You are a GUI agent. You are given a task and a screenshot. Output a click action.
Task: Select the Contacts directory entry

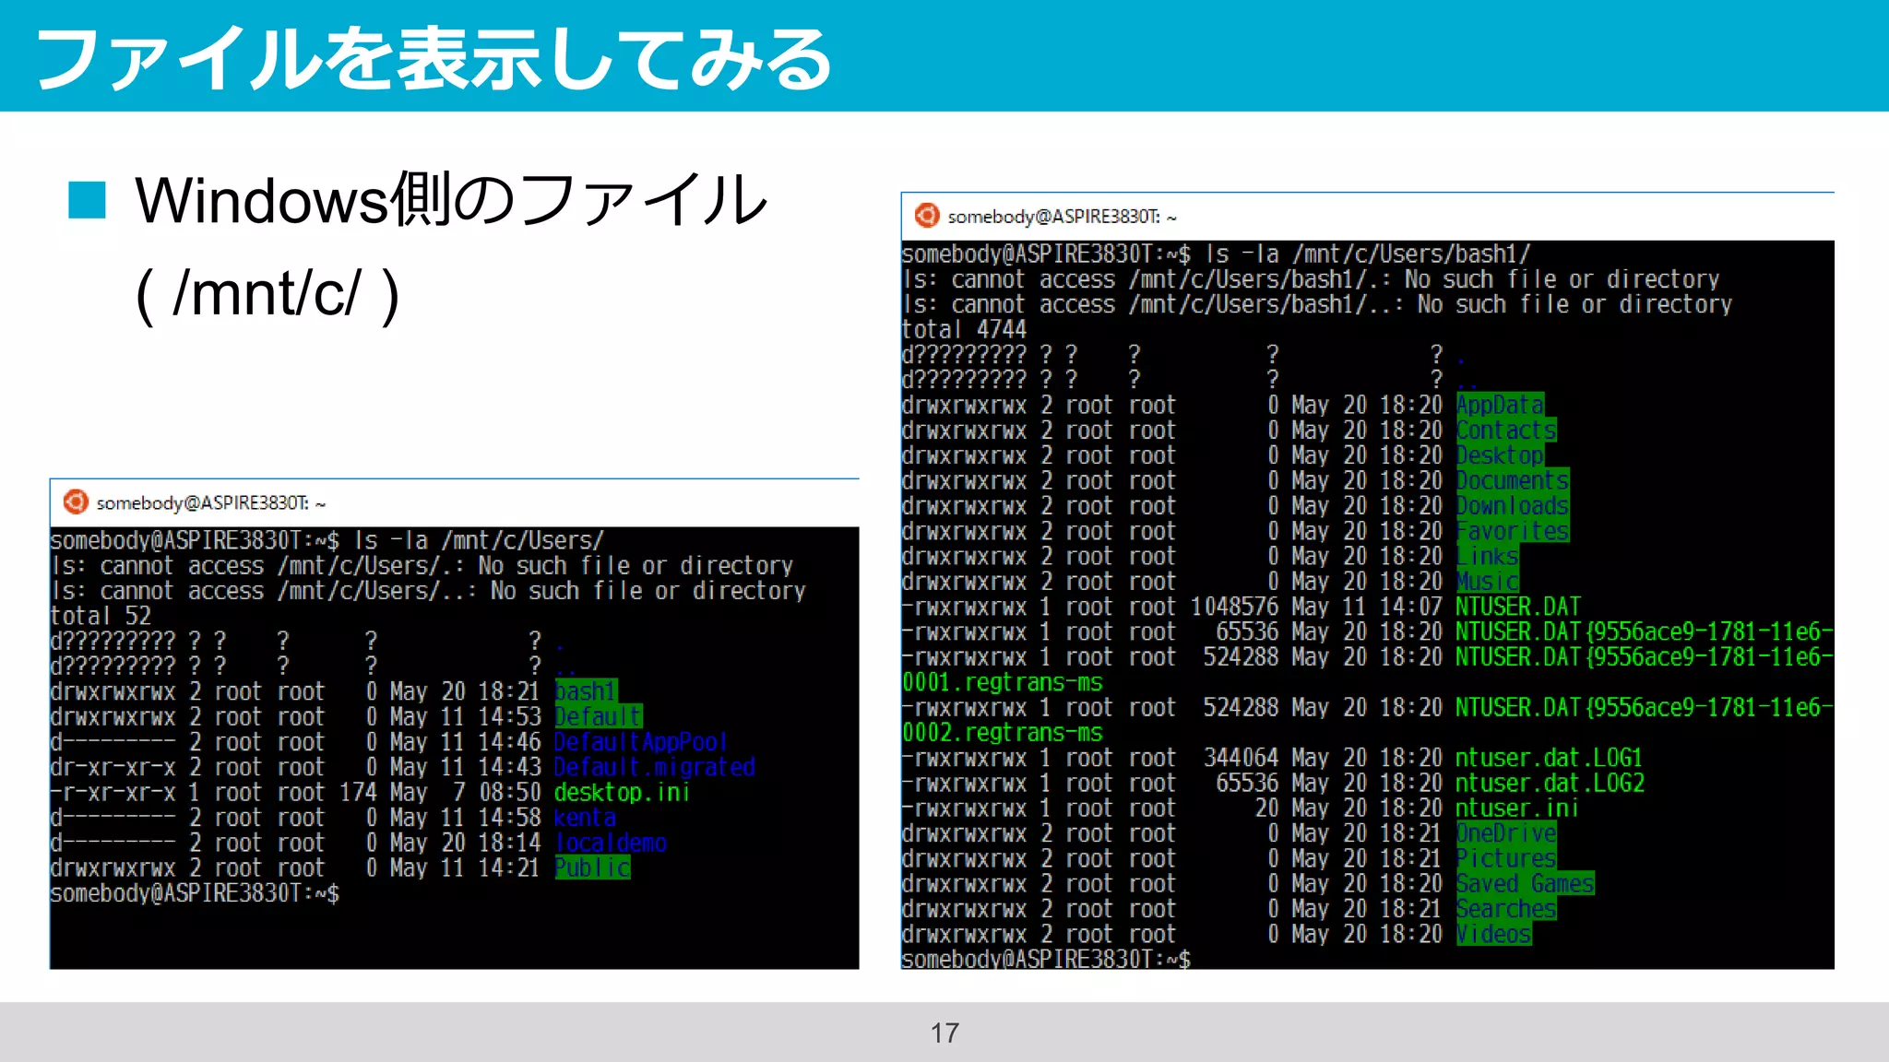click(x=1506, y=431)
